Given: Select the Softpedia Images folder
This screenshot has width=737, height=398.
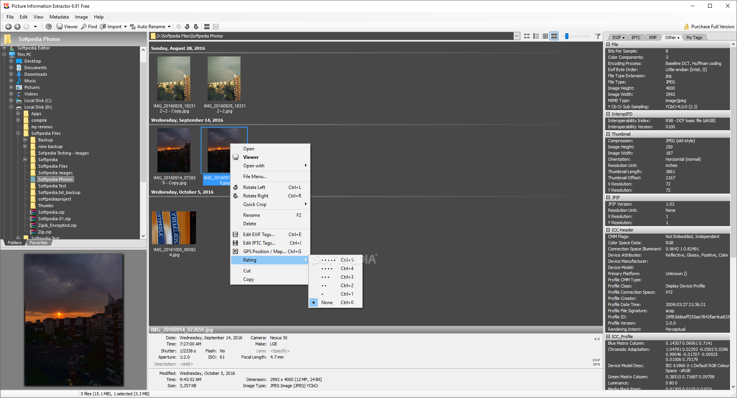Looking at the screenshot, I should (x=55, y=173).
